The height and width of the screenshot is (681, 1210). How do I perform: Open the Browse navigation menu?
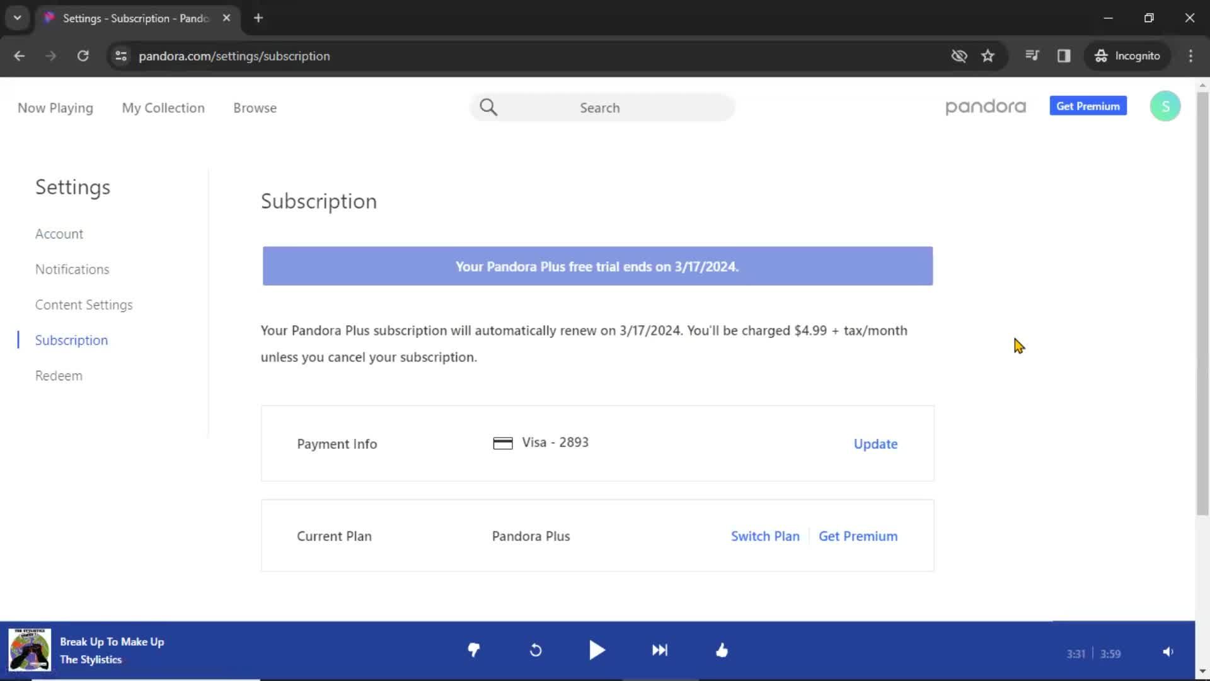pyautogui.click(x=255, y=108)
